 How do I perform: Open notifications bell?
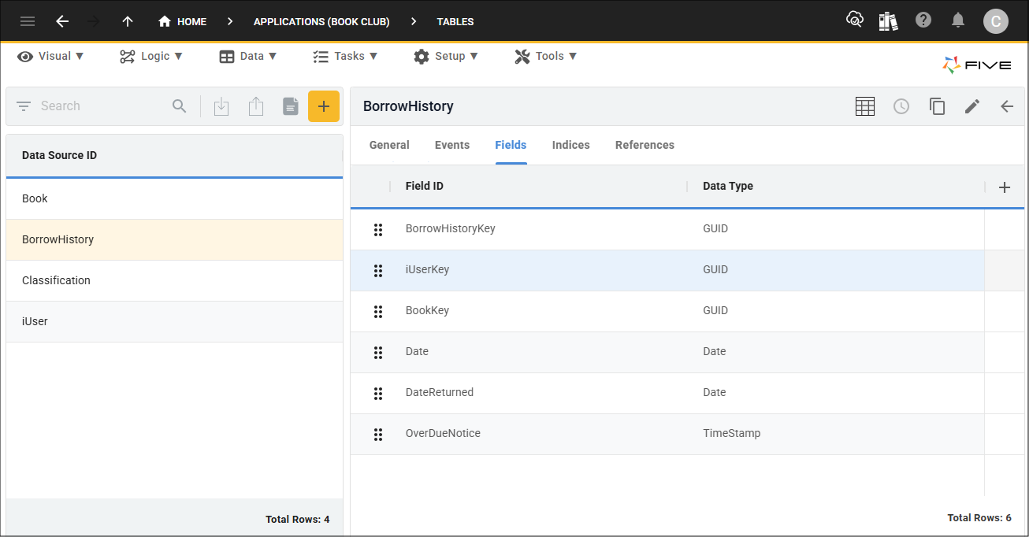tap(958, 20)
